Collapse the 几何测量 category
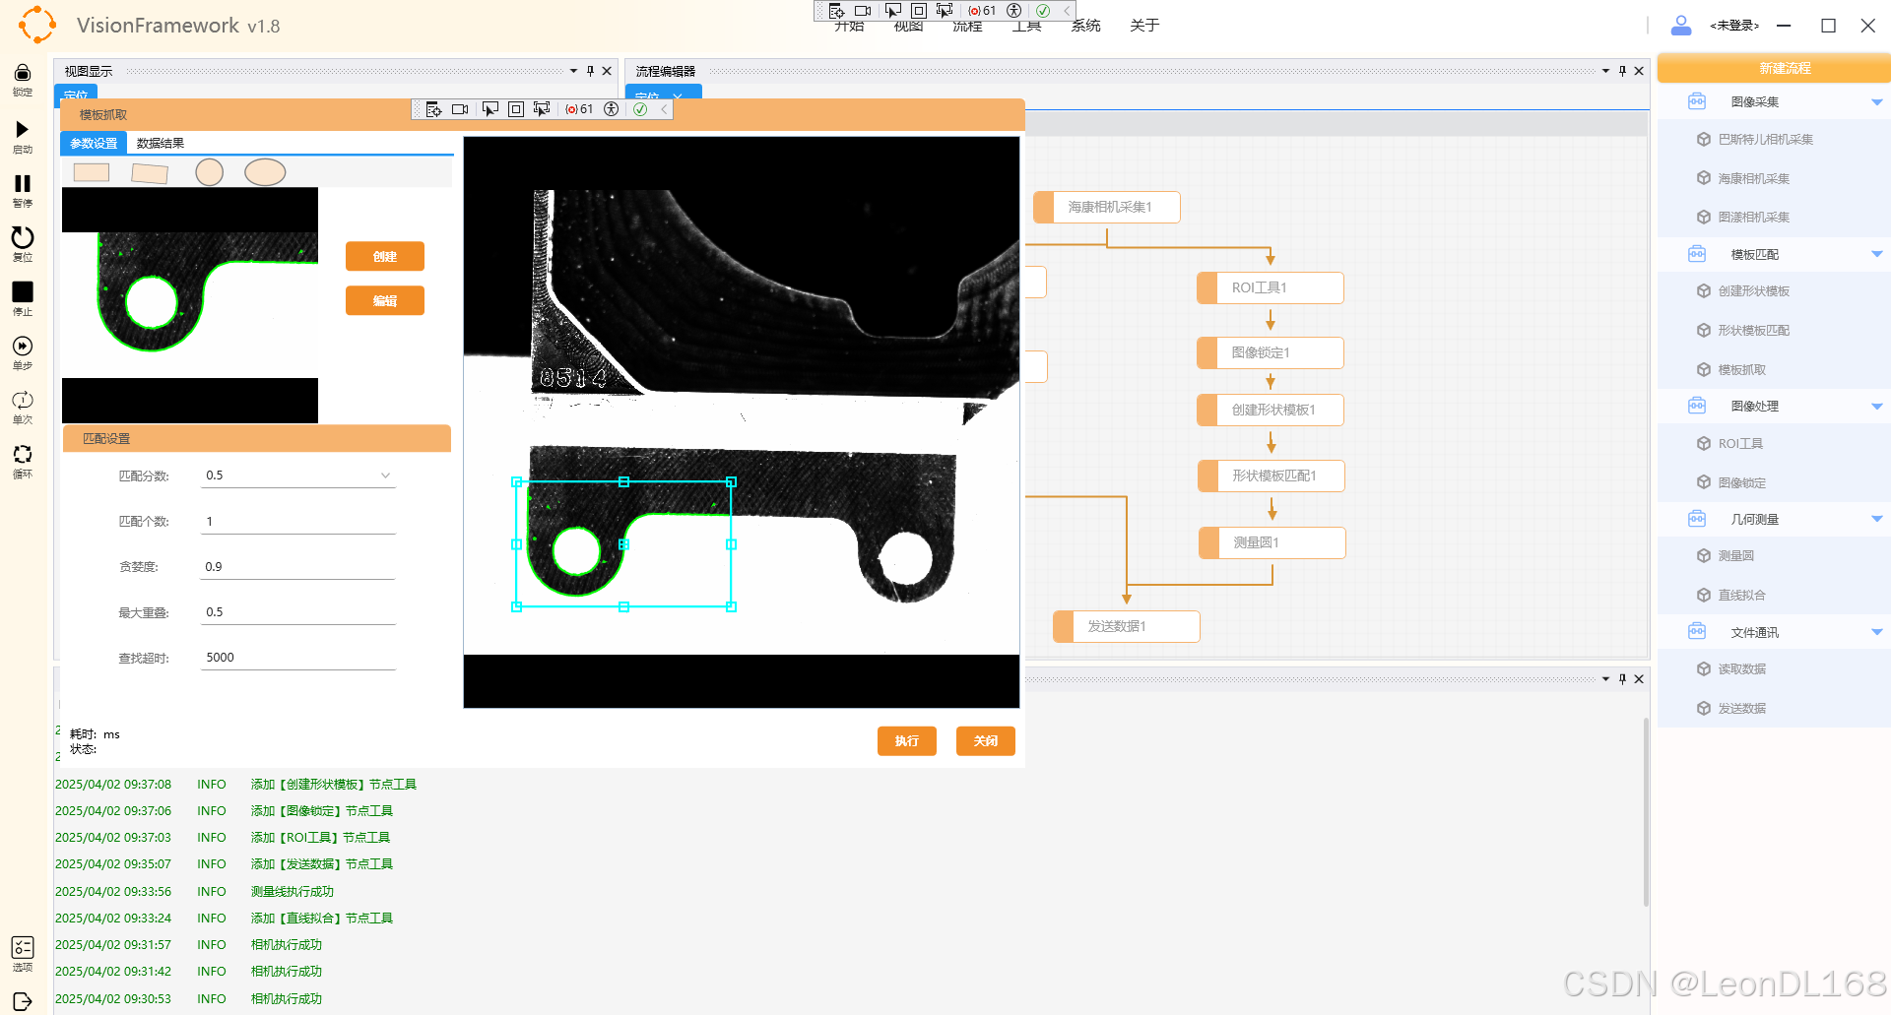 click(x=1877, y=519)
